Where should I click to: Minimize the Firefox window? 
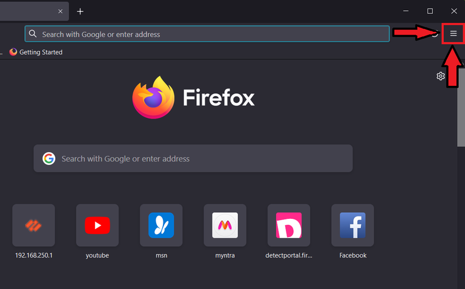406,11
